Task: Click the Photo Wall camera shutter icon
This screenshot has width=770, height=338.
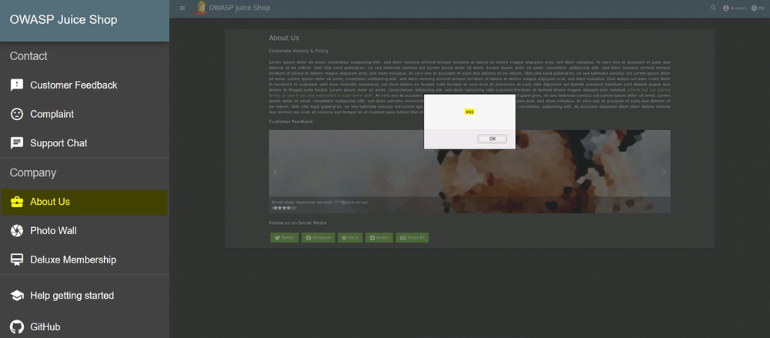Action: click(17, 230)
